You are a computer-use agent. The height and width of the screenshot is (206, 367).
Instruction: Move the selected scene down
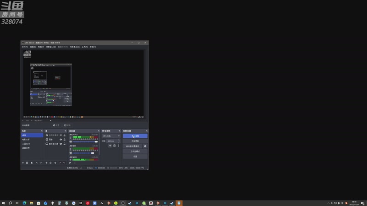(x=41, y=163)
